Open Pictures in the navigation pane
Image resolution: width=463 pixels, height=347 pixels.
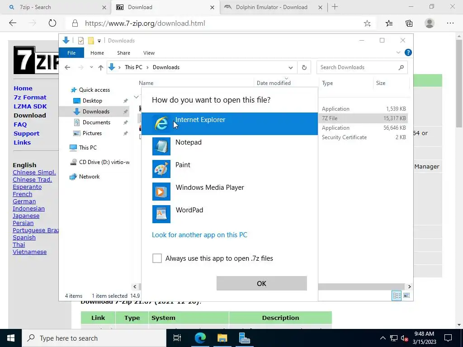pos(92,133)
